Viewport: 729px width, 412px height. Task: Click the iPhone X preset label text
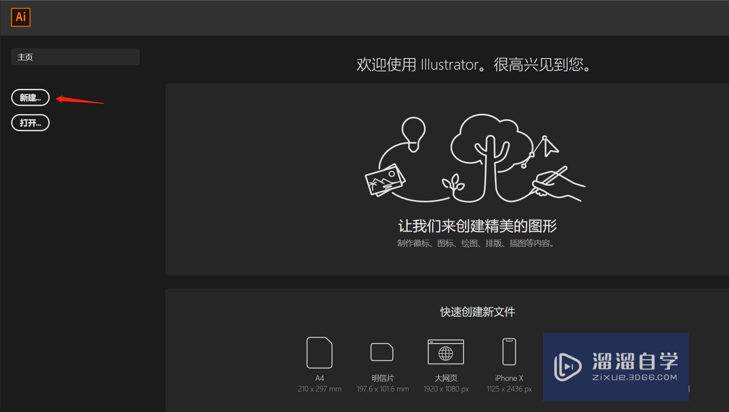tap(509, 378)
